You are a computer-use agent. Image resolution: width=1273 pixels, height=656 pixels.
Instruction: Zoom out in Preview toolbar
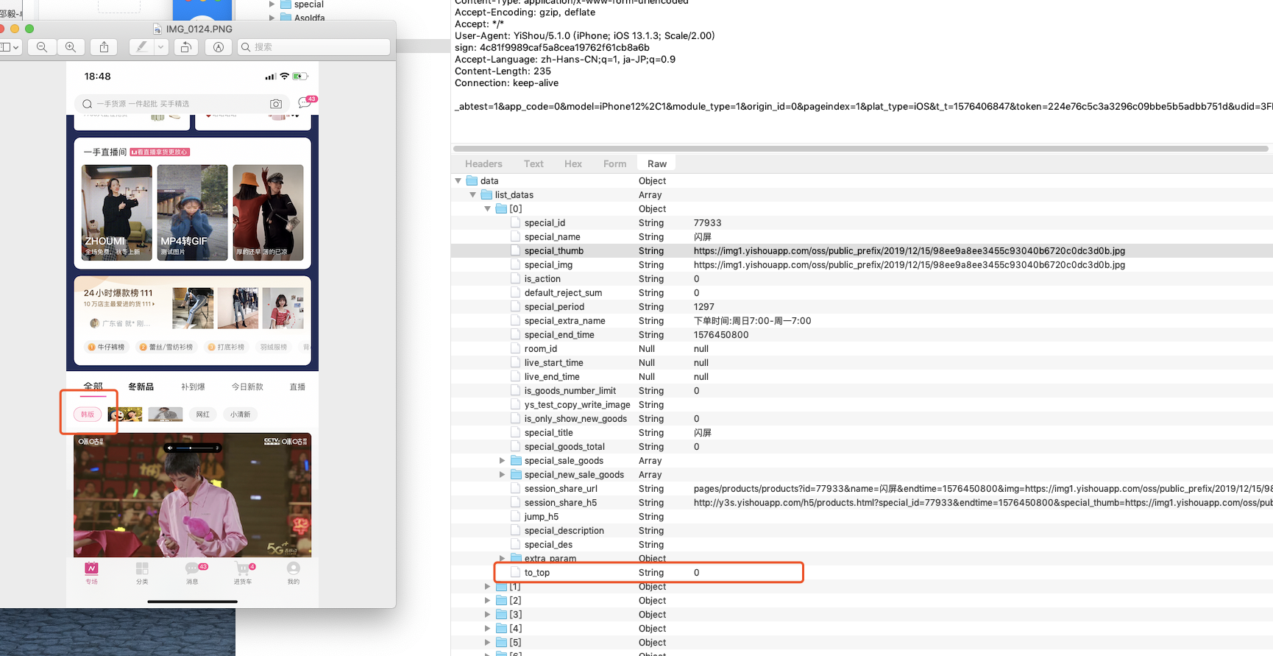42,47
